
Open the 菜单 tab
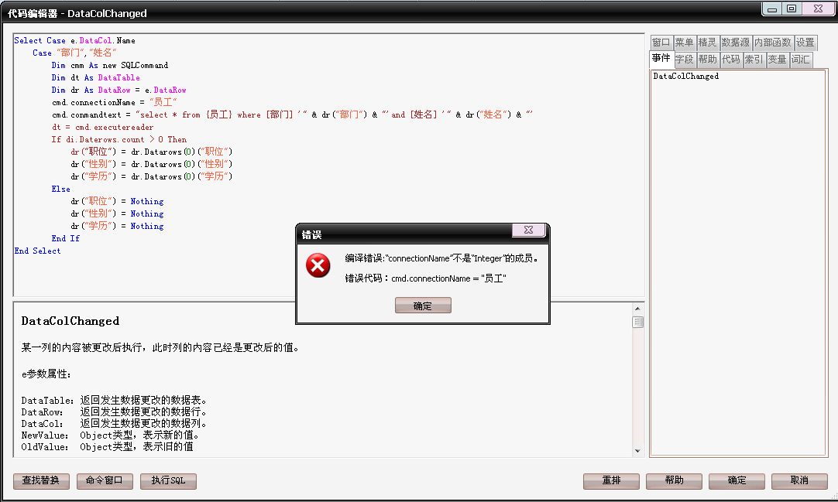[684, 42]
